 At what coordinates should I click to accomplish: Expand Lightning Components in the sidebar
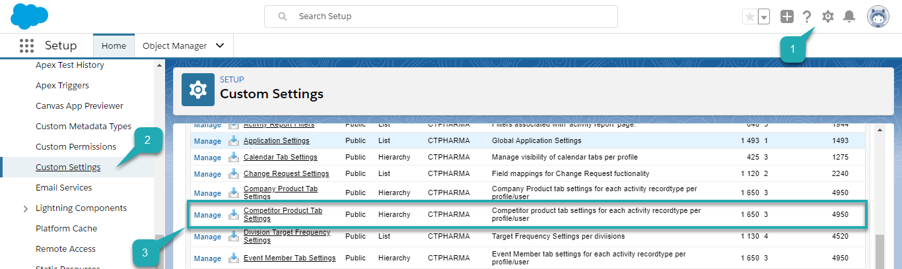pos(26,208)
